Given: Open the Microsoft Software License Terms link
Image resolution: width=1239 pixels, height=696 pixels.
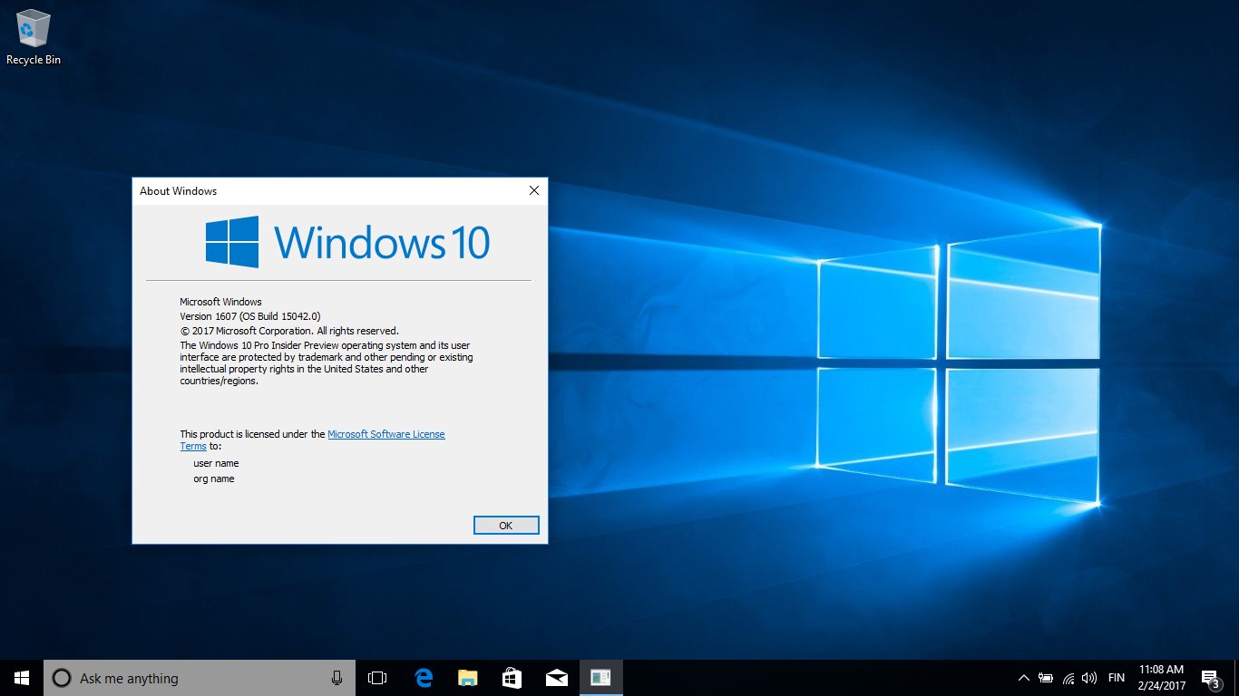Looking at the screenshot, I should (386, 434).
